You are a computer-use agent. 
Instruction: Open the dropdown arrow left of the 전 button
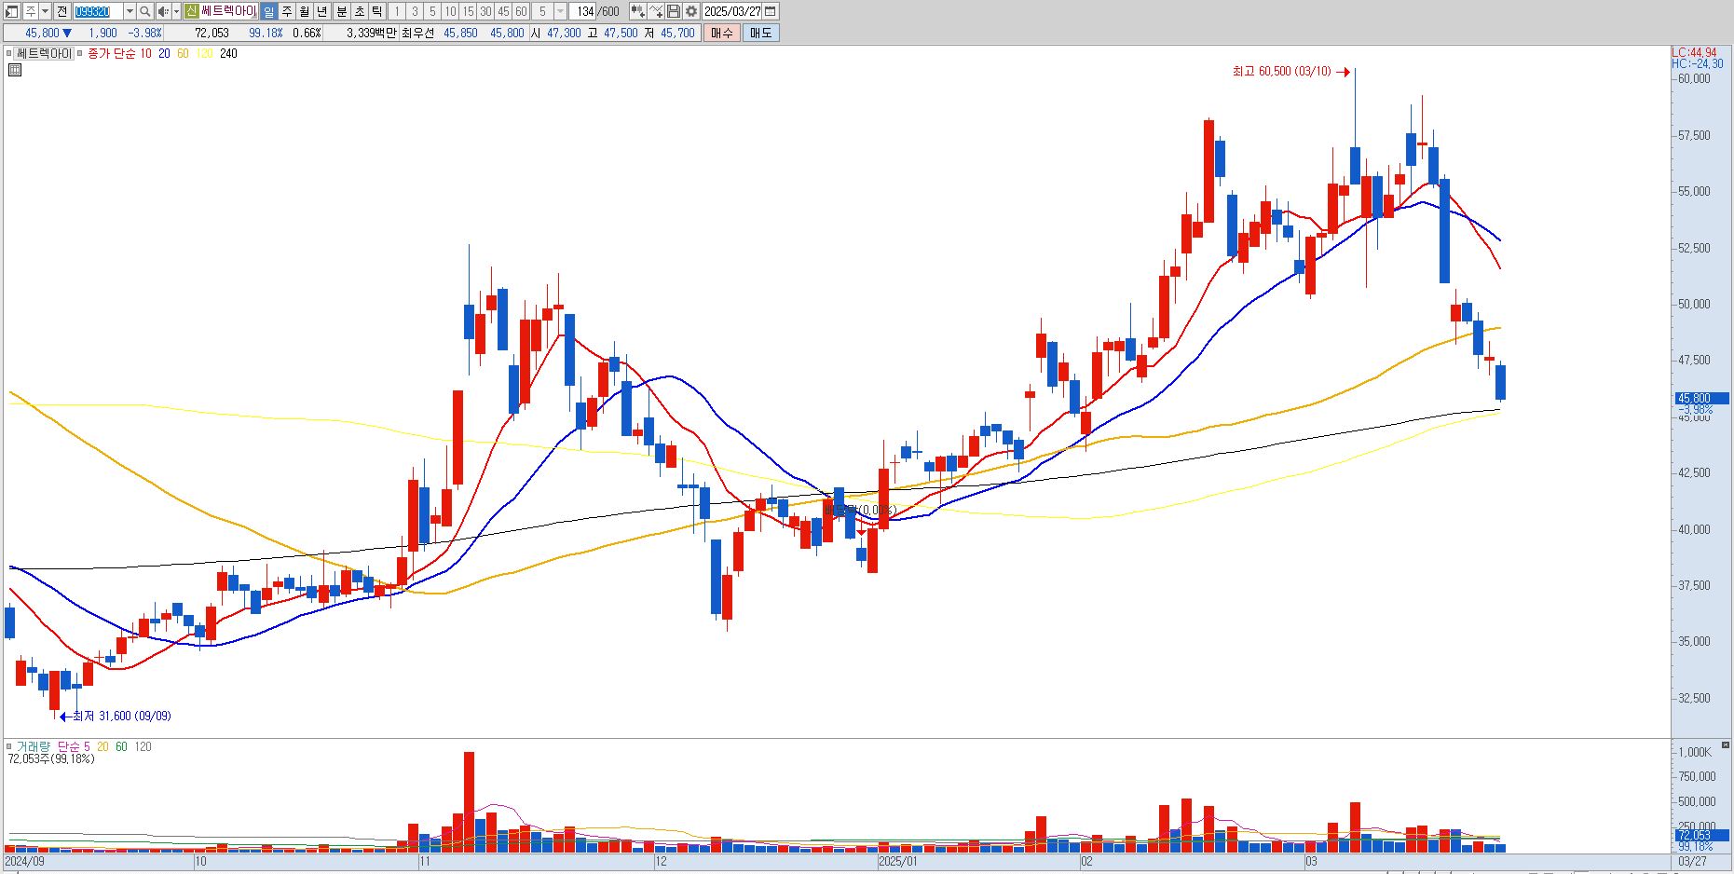45,11
